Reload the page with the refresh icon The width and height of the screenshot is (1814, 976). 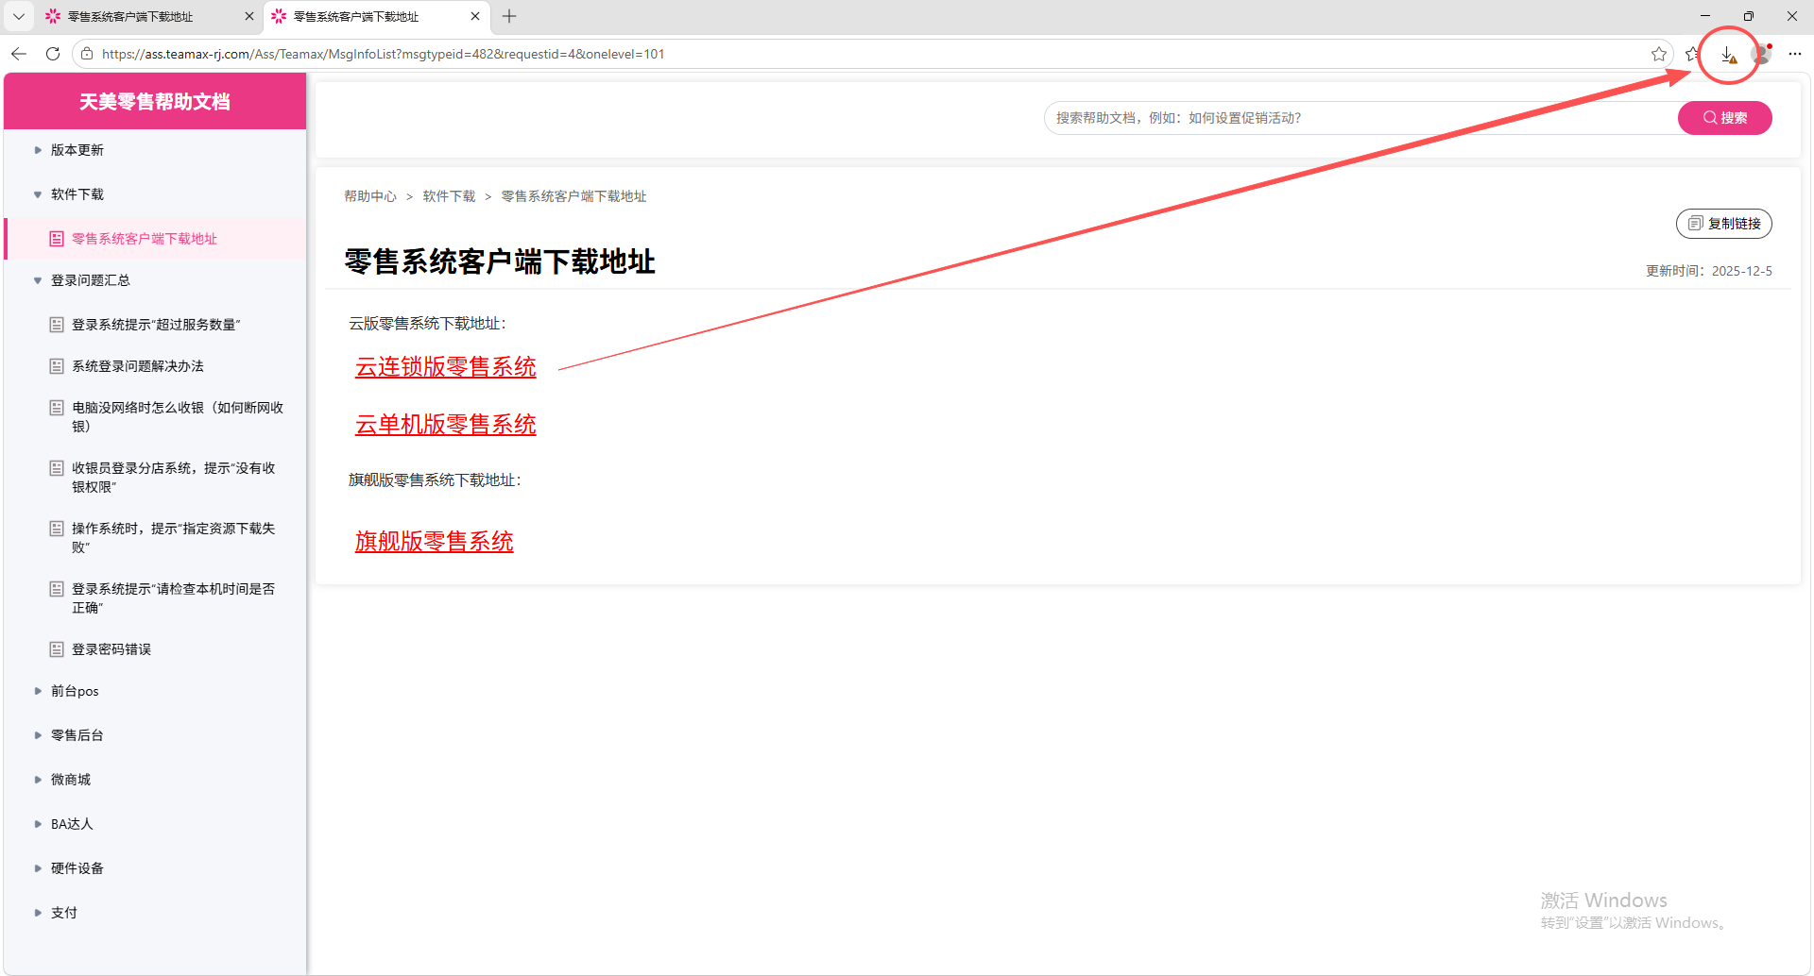tap(53, 54)
